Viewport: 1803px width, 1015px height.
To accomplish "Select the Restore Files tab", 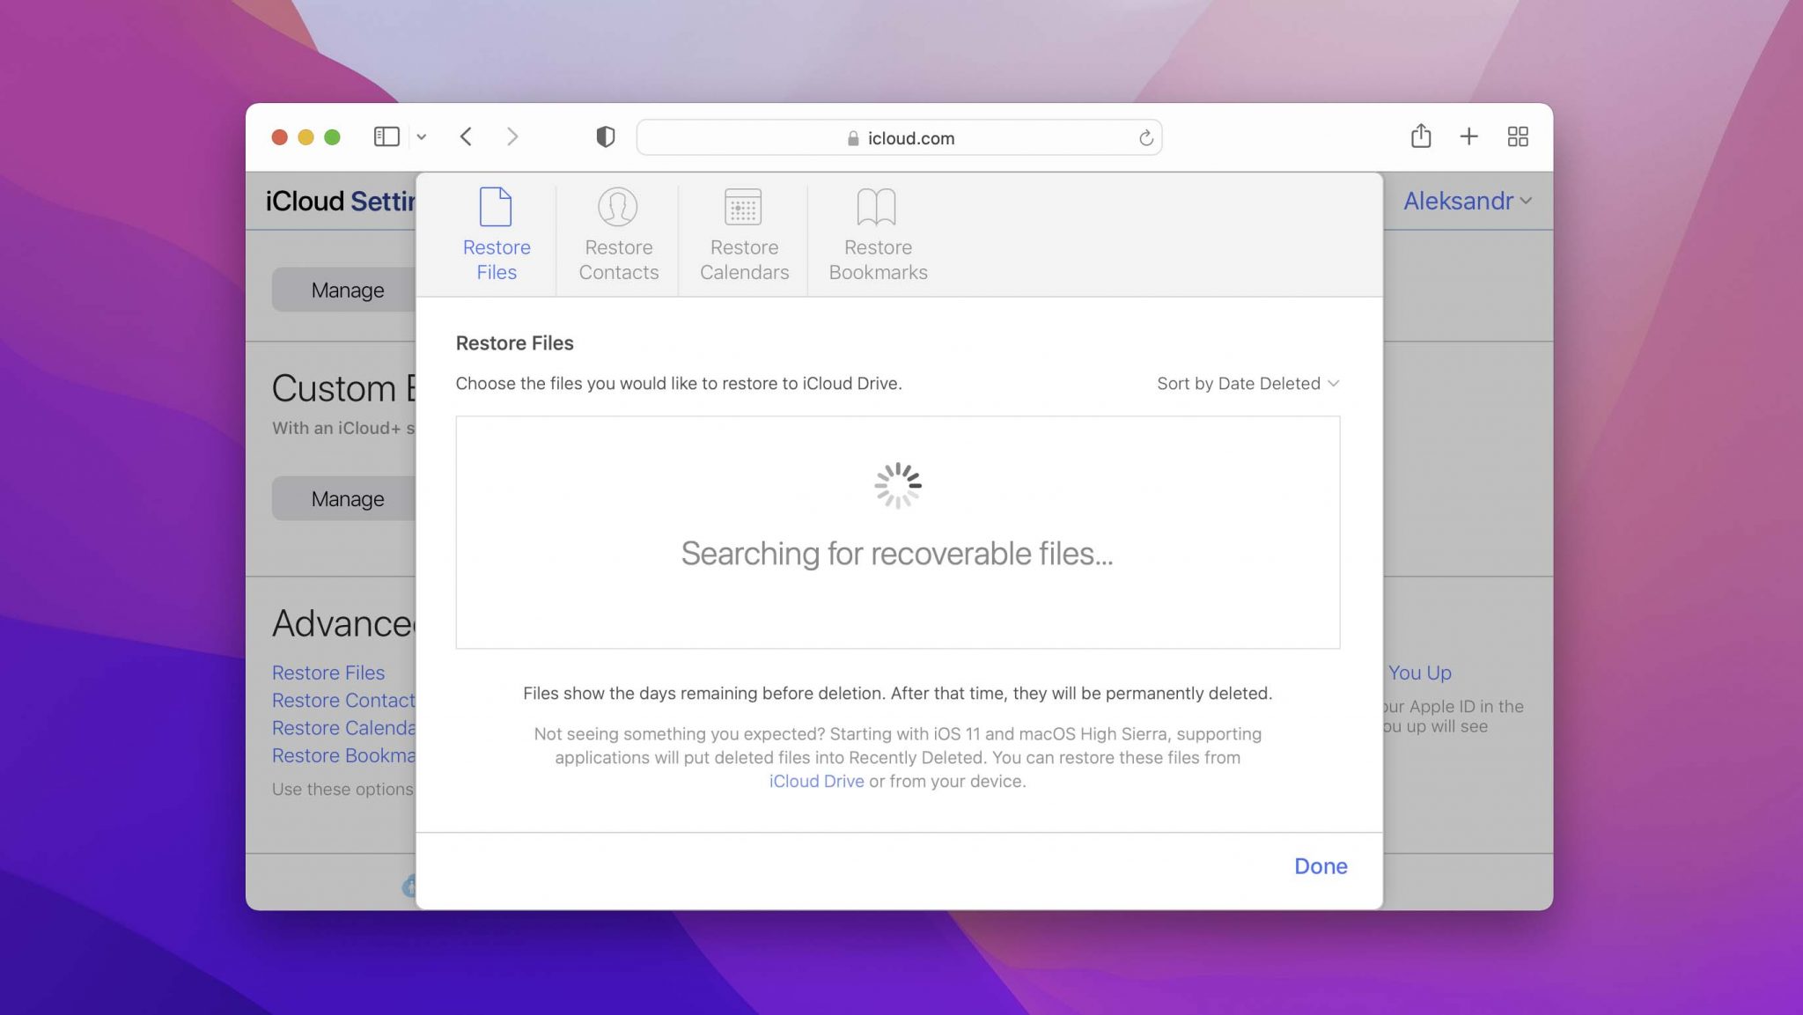I will coord(497,234).
